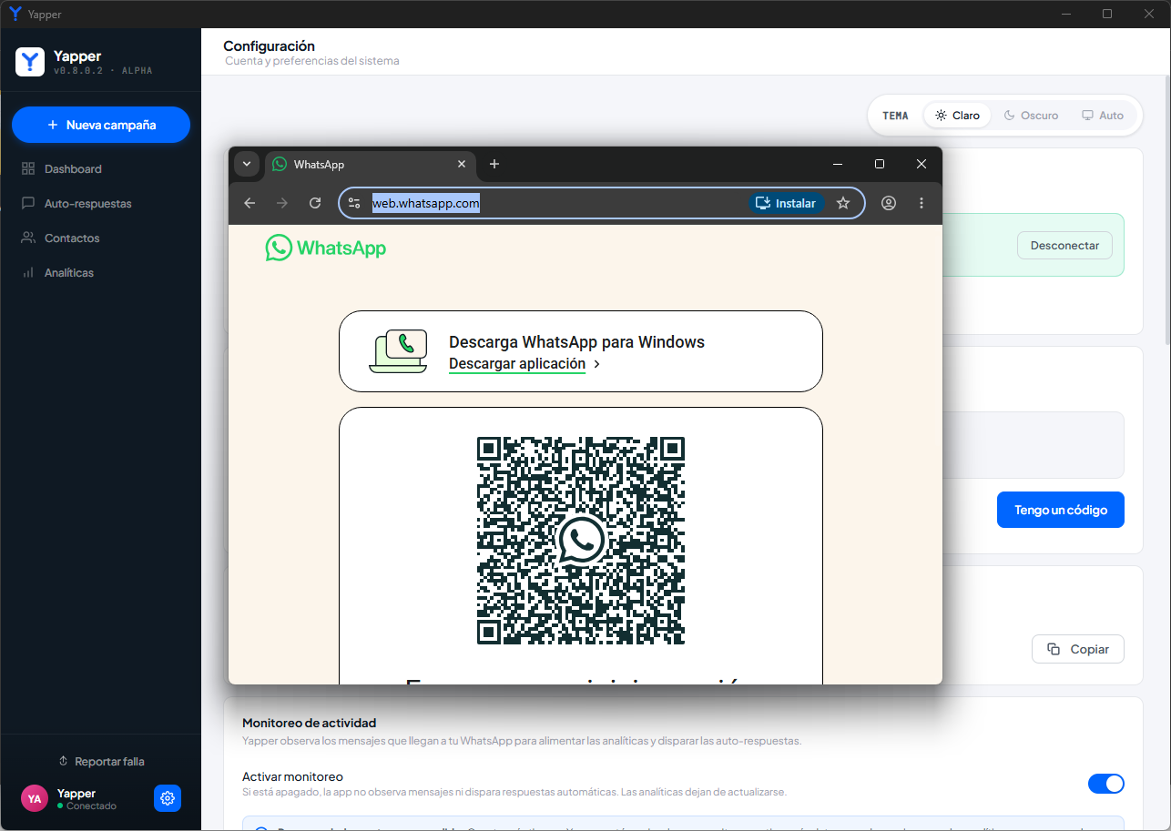Maximize the browser window

(880, 164)
